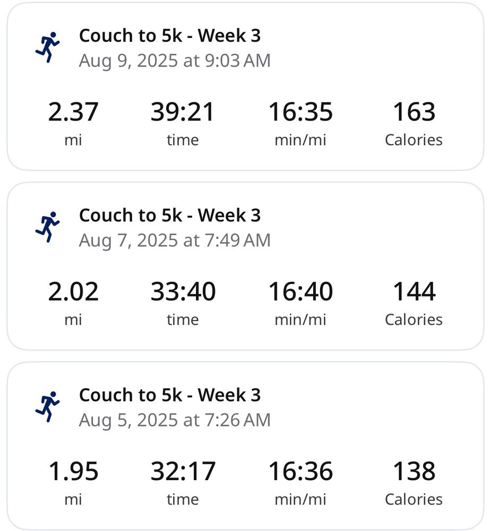Select the 39:21 time value
Image resolution: width=491 pixels, height=531 pixels.
tap(183, 112)
